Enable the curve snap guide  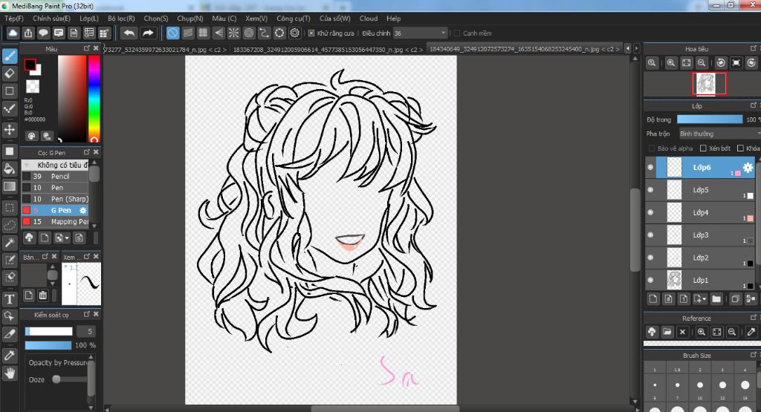tap(264, 33)
